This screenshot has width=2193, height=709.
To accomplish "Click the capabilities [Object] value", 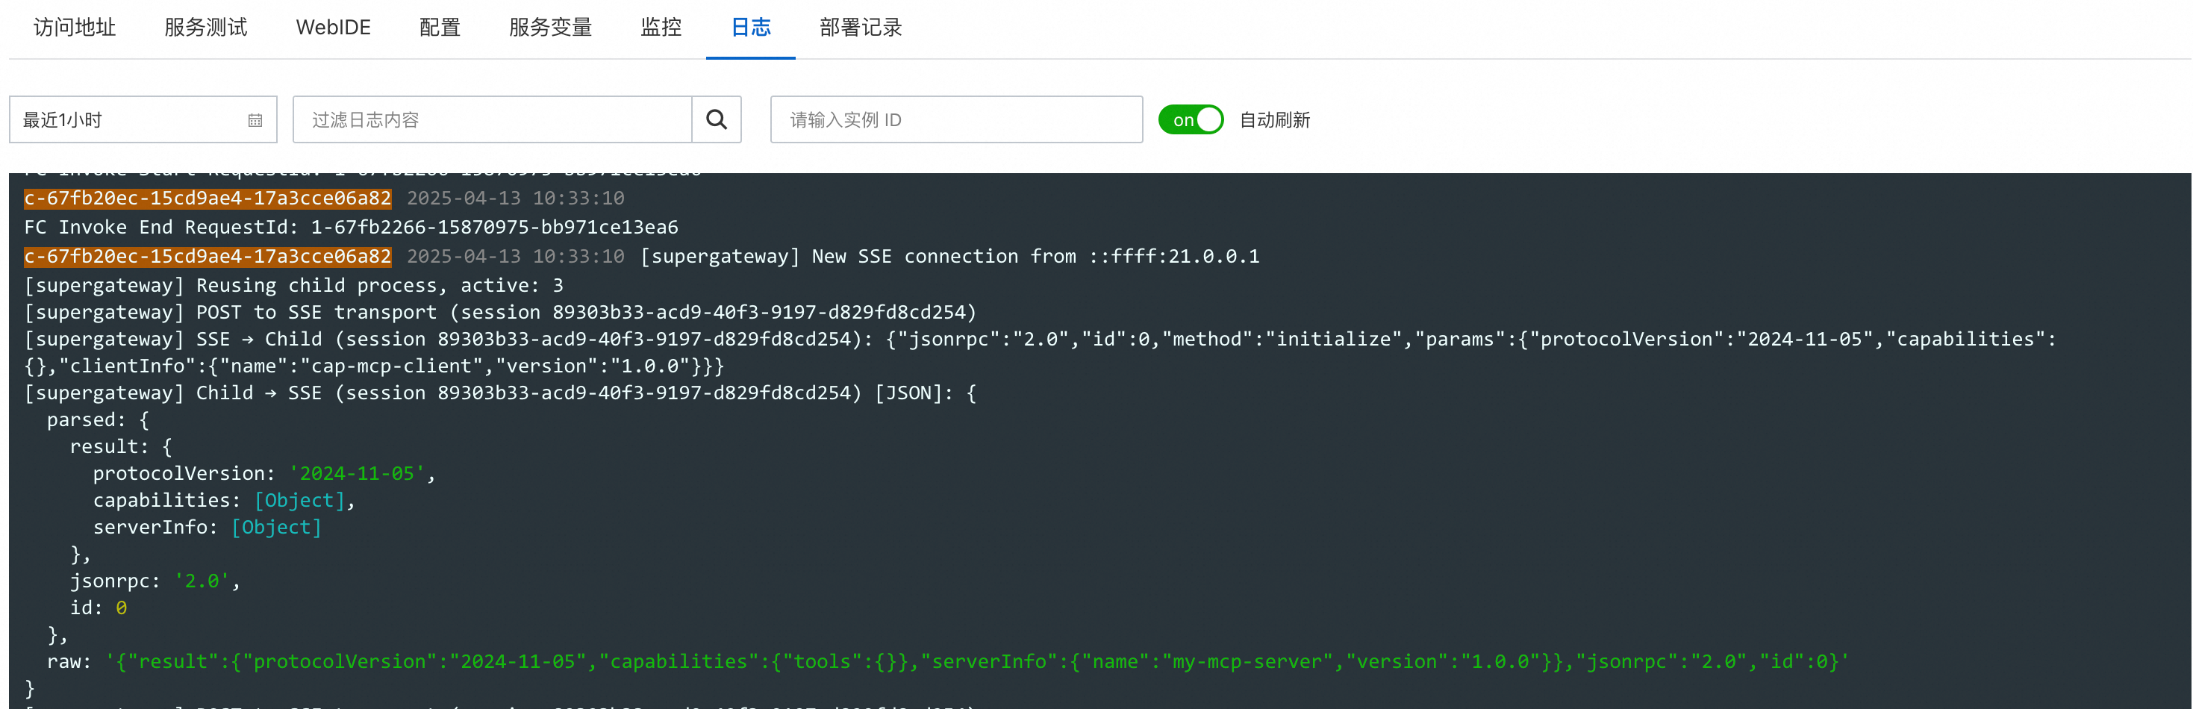I will (x=299, y=501).
